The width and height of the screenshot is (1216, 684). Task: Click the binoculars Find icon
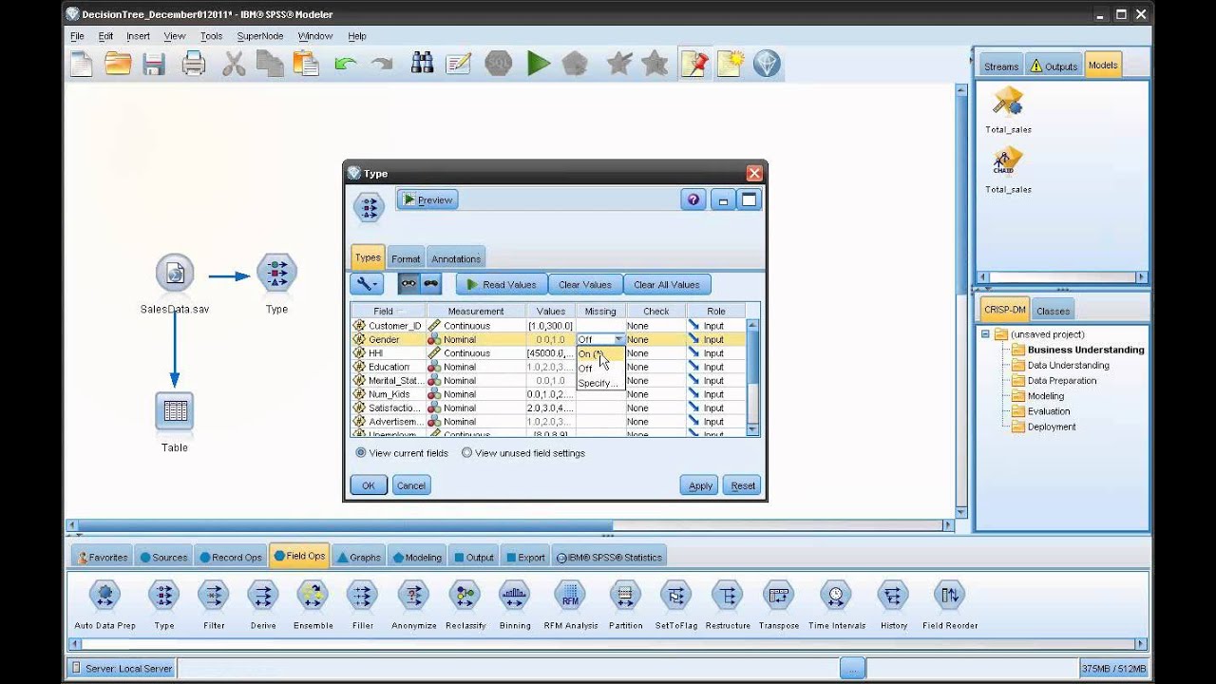422,64
